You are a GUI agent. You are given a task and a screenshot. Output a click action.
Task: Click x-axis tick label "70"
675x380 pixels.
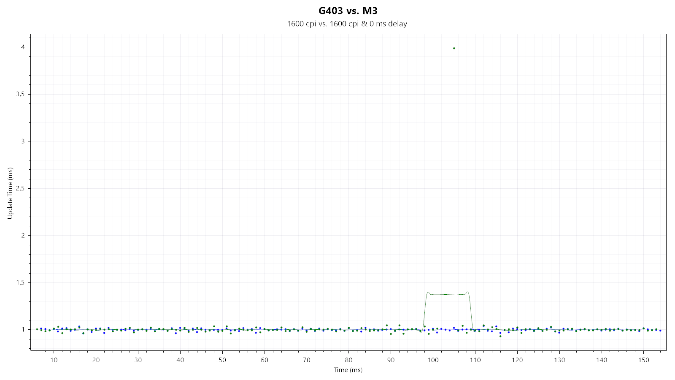click(307, 360)
